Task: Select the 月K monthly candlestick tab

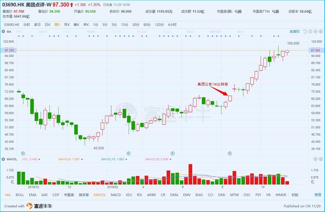Action: [67, 25]
